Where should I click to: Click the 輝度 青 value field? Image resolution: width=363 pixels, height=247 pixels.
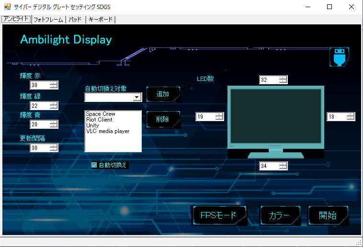tap(39, 124)
